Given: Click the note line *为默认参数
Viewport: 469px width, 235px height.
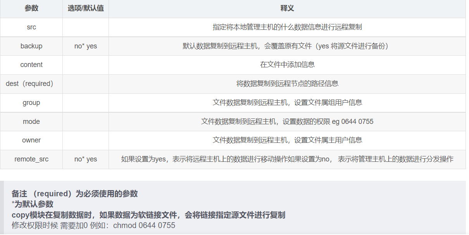Looking at the screenshot, I should (33, 204).
